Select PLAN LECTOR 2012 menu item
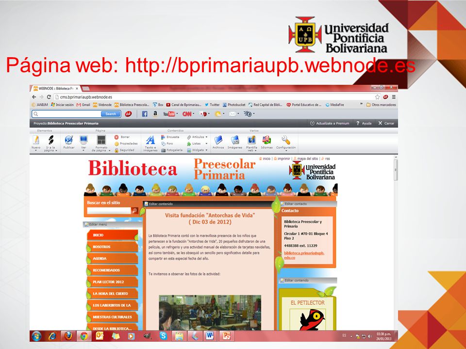The width and height of the screenshot is (466, 349). pyautogui.click(x=112, y=282)
